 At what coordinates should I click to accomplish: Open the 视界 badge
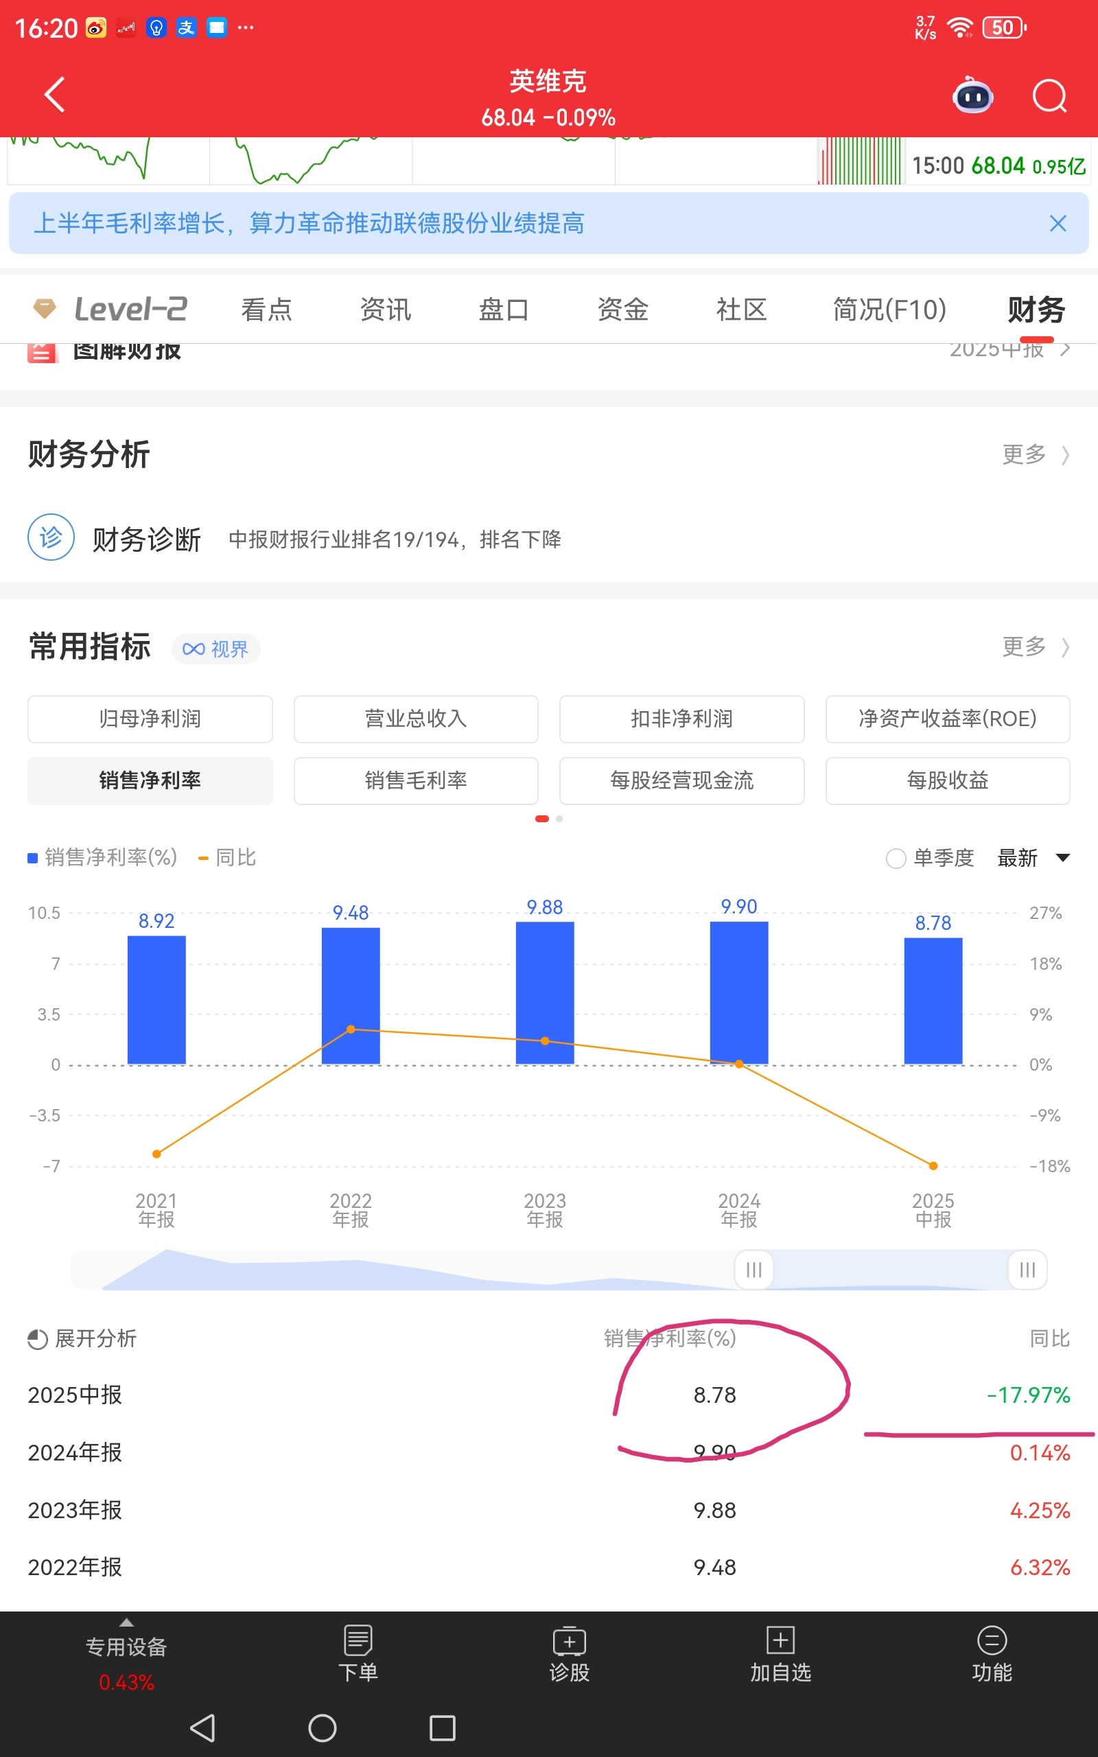[215, 649]
